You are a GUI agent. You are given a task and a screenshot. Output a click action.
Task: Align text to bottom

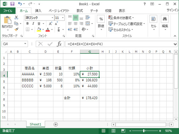click(x=81, y=18)
